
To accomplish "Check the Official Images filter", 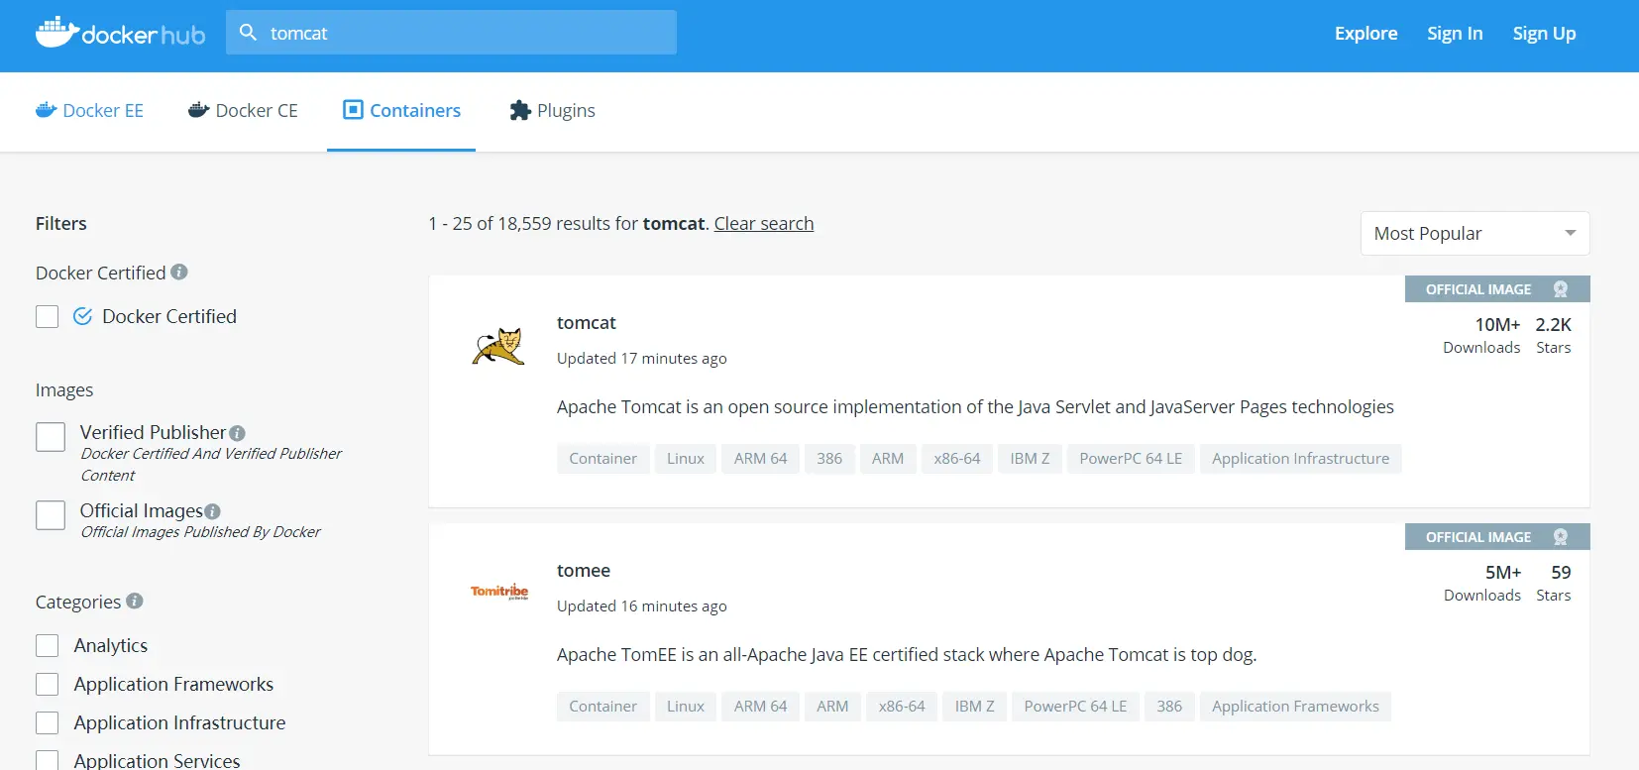I will (x=51, y=515).
